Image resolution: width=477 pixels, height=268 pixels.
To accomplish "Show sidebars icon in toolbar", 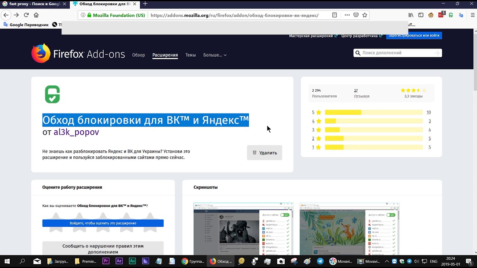I will pos(421,15).
